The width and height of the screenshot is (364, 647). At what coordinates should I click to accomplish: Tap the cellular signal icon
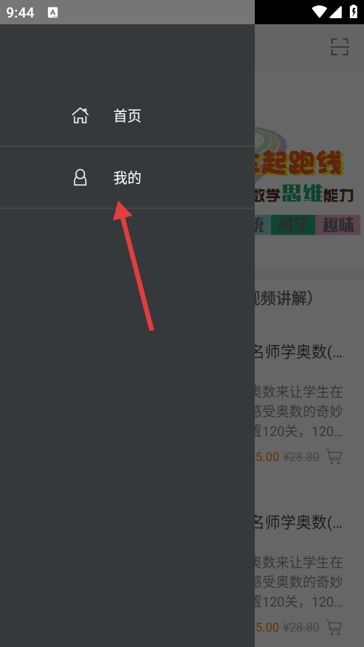(x=336, y=12)
